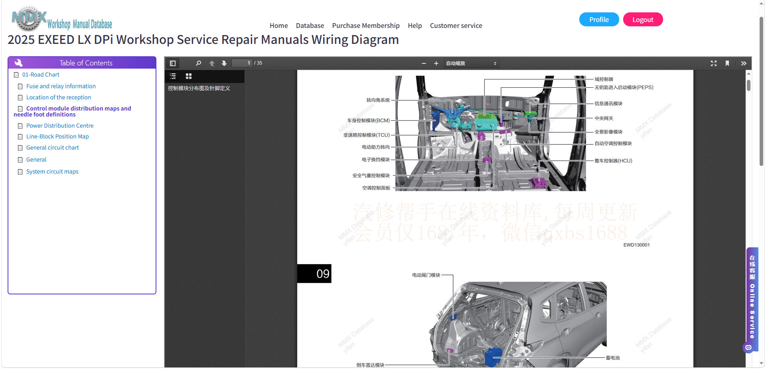This screenshot has height=369, width=766.
Task: Go to the next PDF page
Action: click(224, 63)
